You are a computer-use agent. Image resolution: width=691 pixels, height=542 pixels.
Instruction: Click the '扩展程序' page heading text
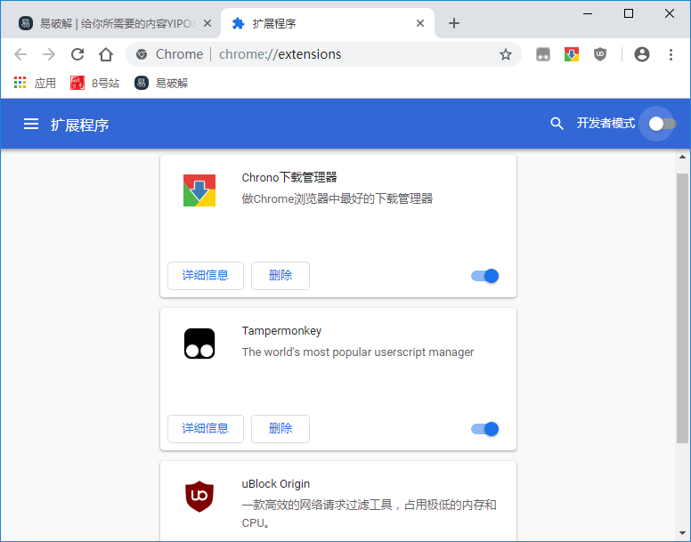pos(79,125)
